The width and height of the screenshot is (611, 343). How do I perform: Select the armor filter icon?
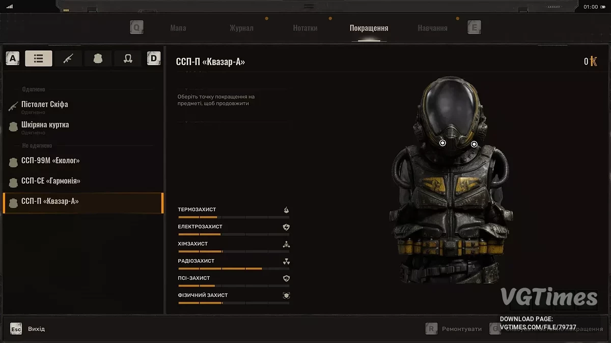pos(98,58)
